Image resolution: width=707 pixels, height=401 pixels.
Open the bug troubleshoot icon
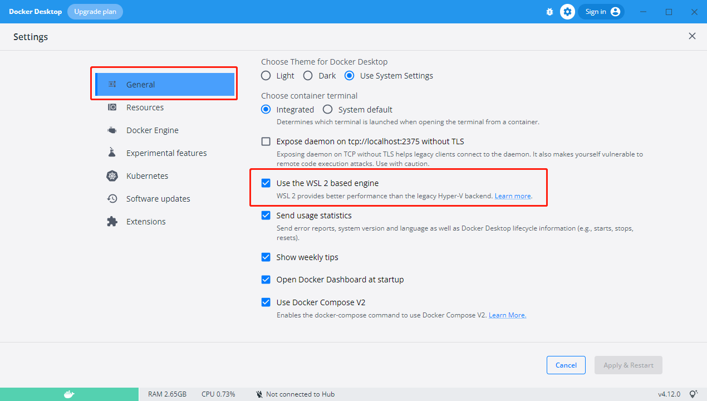549,12
